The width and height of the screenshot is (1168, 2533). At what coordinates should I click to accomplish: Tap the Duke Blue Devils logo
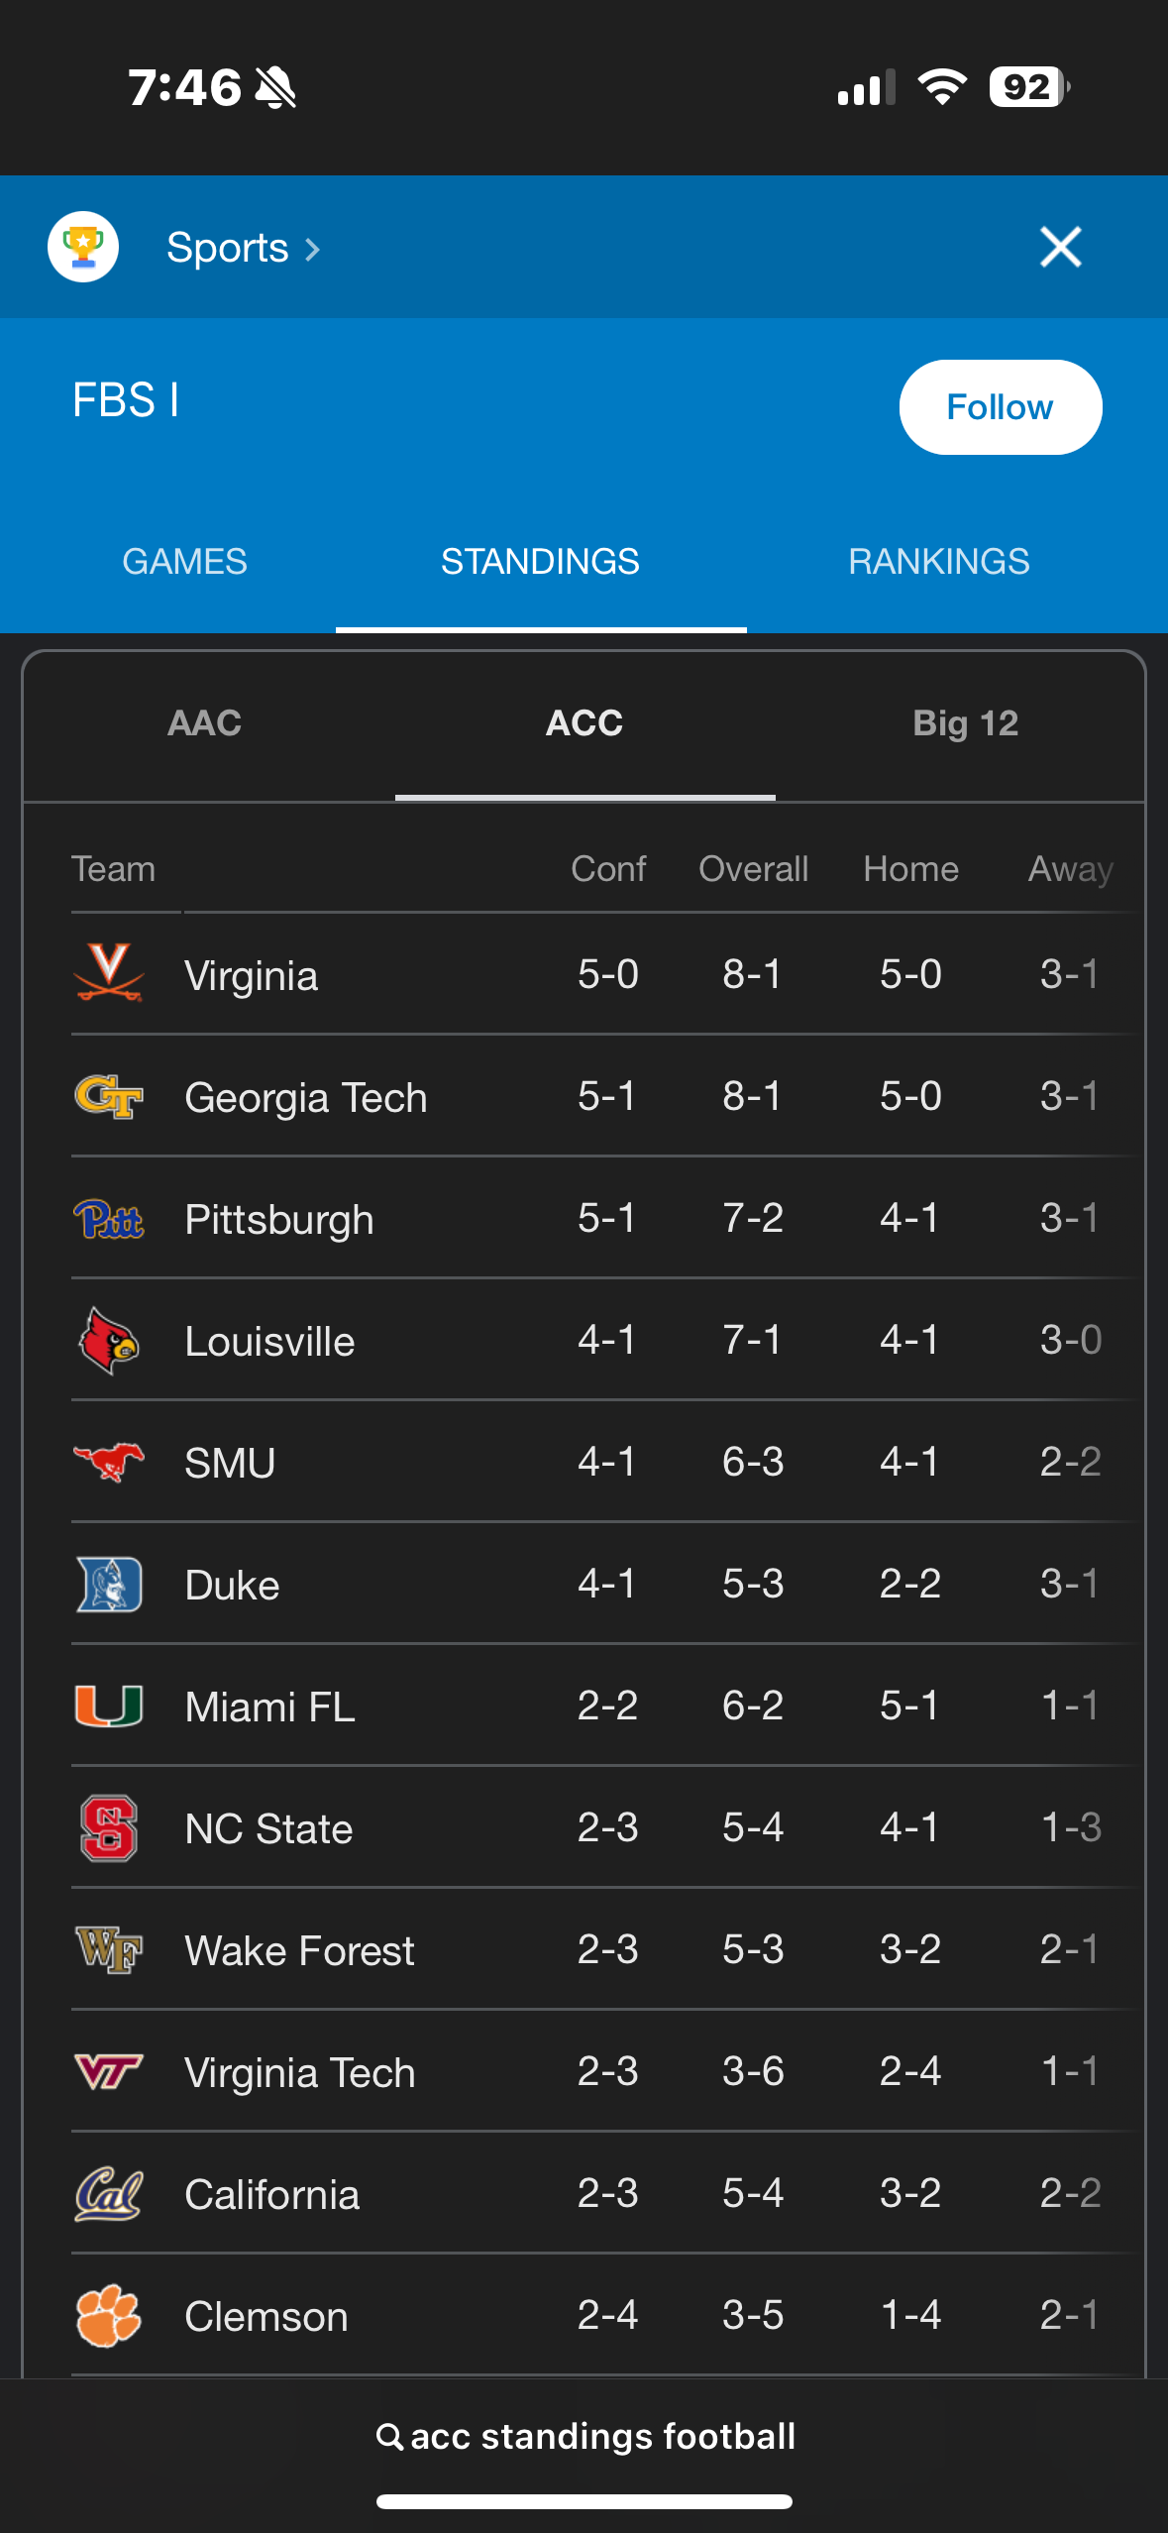pos(109,1585)
